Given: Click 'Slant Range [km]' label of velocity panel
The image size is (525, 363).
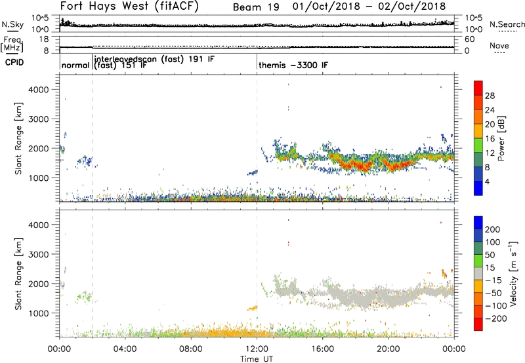Looking at the screenshot, I should (x=18, y=273).
